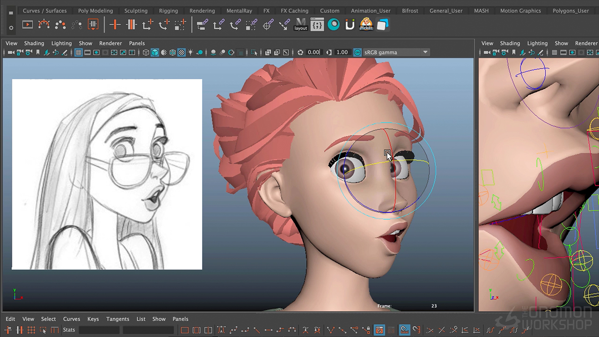This screenshot has height=337, width=599.
Task: Open the Curves menu in Graph Editor
Action: point(72,319)
